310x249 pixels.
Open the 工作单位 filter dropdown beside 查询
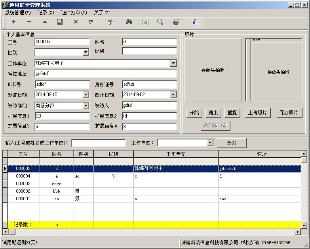coord(210,143)
